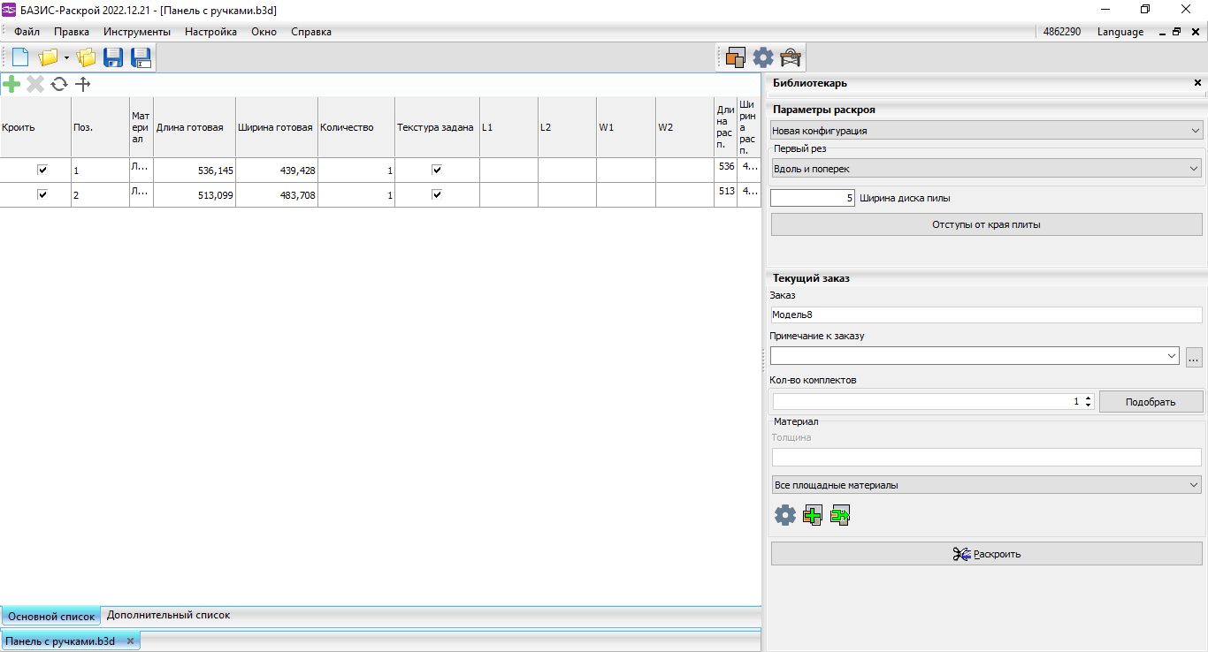Click the saw table icon in top toolbar
The width and height of the screenshot is (1208, 652).
click(x=790, y=57)
